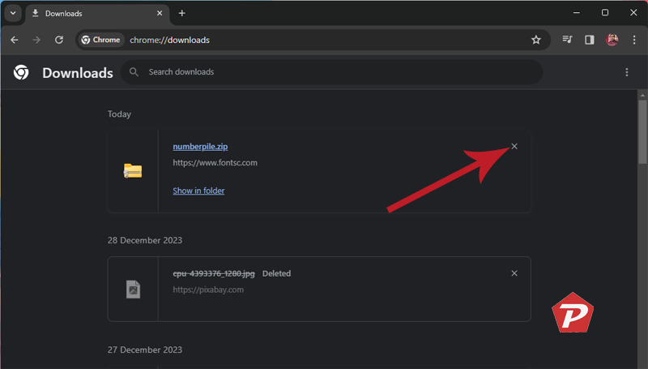Reload the downloads page
This screenshot has width=648, height=369.
click(x=59, y=40)
